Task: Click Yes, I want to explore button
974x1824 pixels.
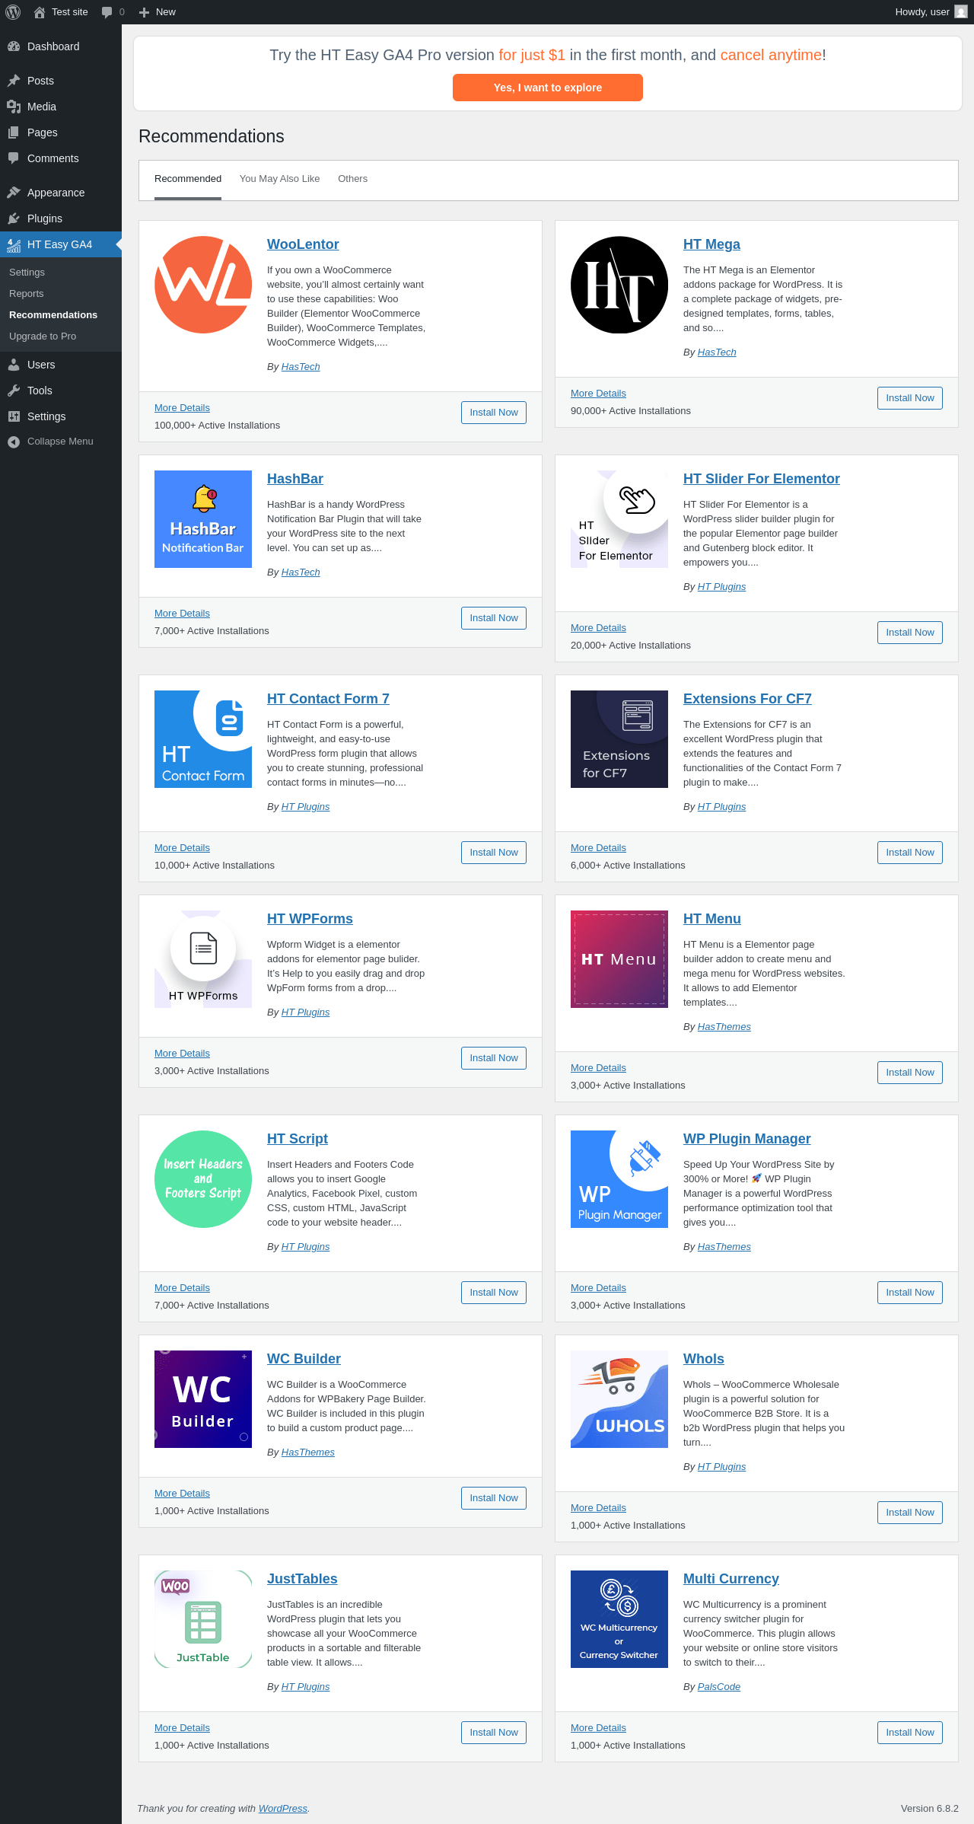Action: pos(548,88)
